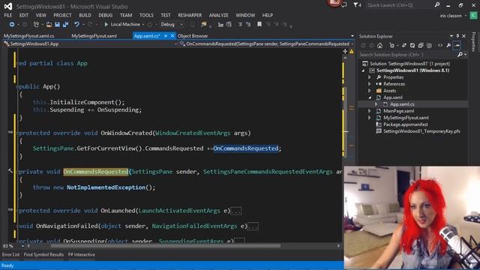Open the editor zoom level dropdown
This screenshot has width=480, height=270.
tap(22, 246)
